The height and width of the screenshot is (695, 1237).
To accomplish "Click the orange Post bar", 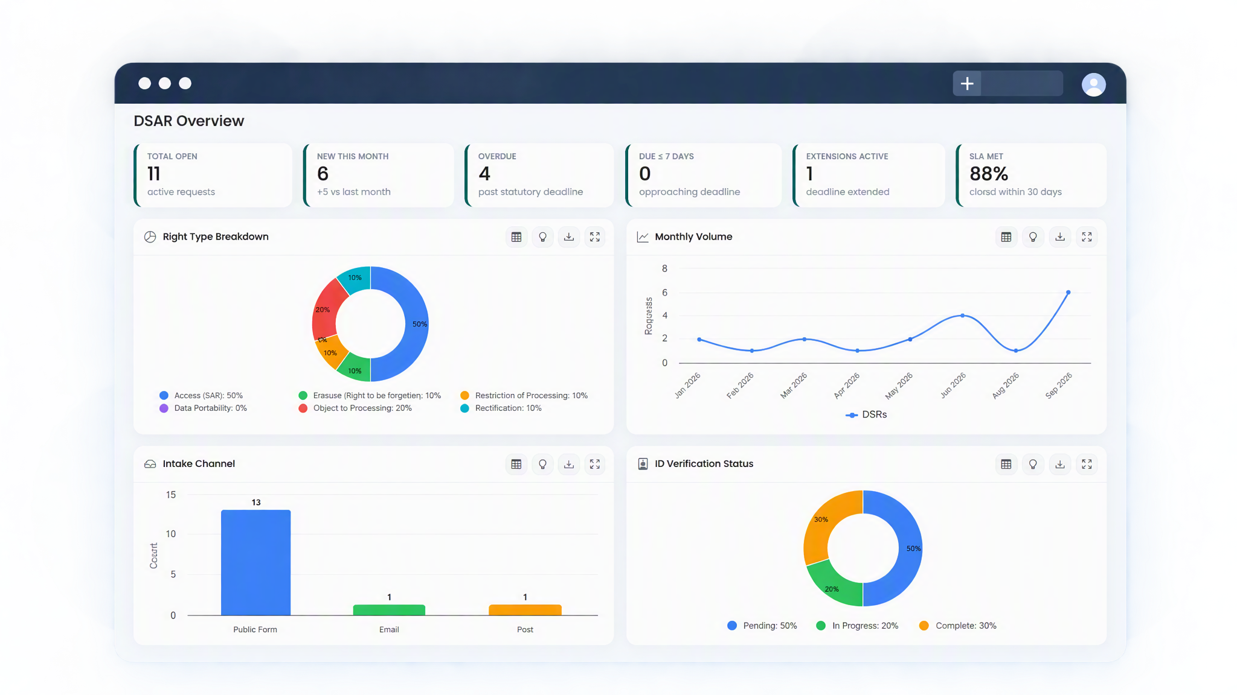I will click(525, 610).
